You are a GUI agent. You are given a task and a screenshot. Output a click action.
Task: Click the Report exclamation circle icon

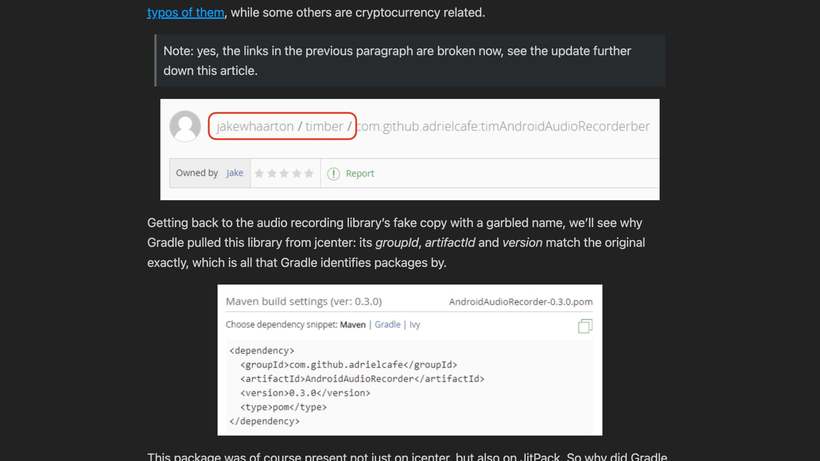click(333, 174)
